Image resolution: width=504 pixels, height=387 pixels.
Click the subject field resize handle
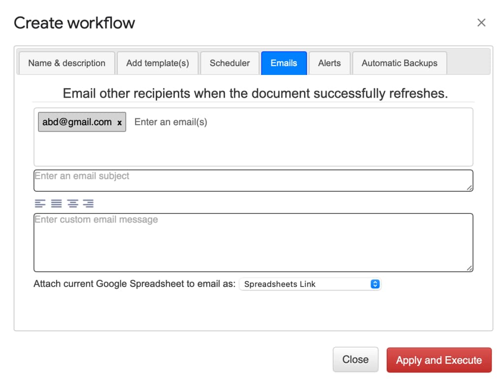[x=470, y=188]
